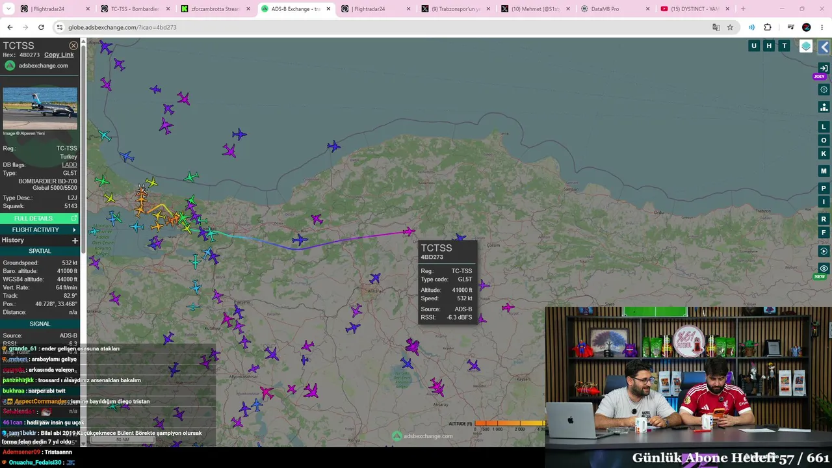This screenshot has height=468, width=832.
Task: Click the SIGNAL section header
Action: point(40,324)
